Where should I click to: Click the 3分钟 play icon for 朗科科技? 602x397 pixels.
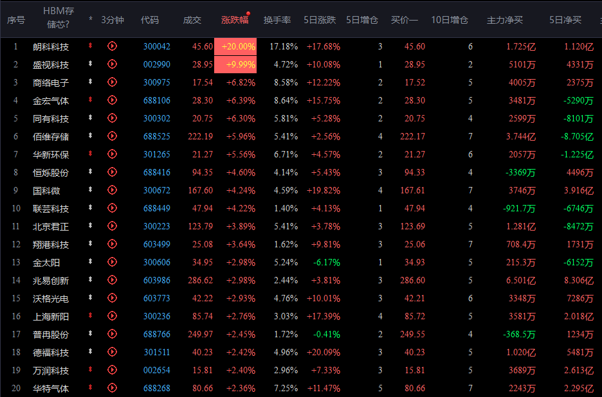click(x=113, y=46)
